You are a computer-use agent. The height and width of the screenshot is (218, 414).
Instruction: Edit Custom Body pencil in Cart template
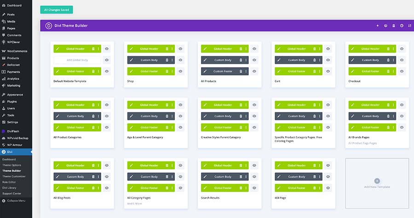point(279,60)
